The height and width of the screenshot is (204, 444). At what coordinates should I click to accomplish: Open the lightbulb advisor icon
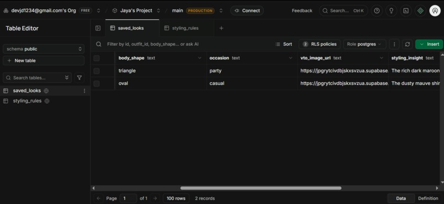391,11
